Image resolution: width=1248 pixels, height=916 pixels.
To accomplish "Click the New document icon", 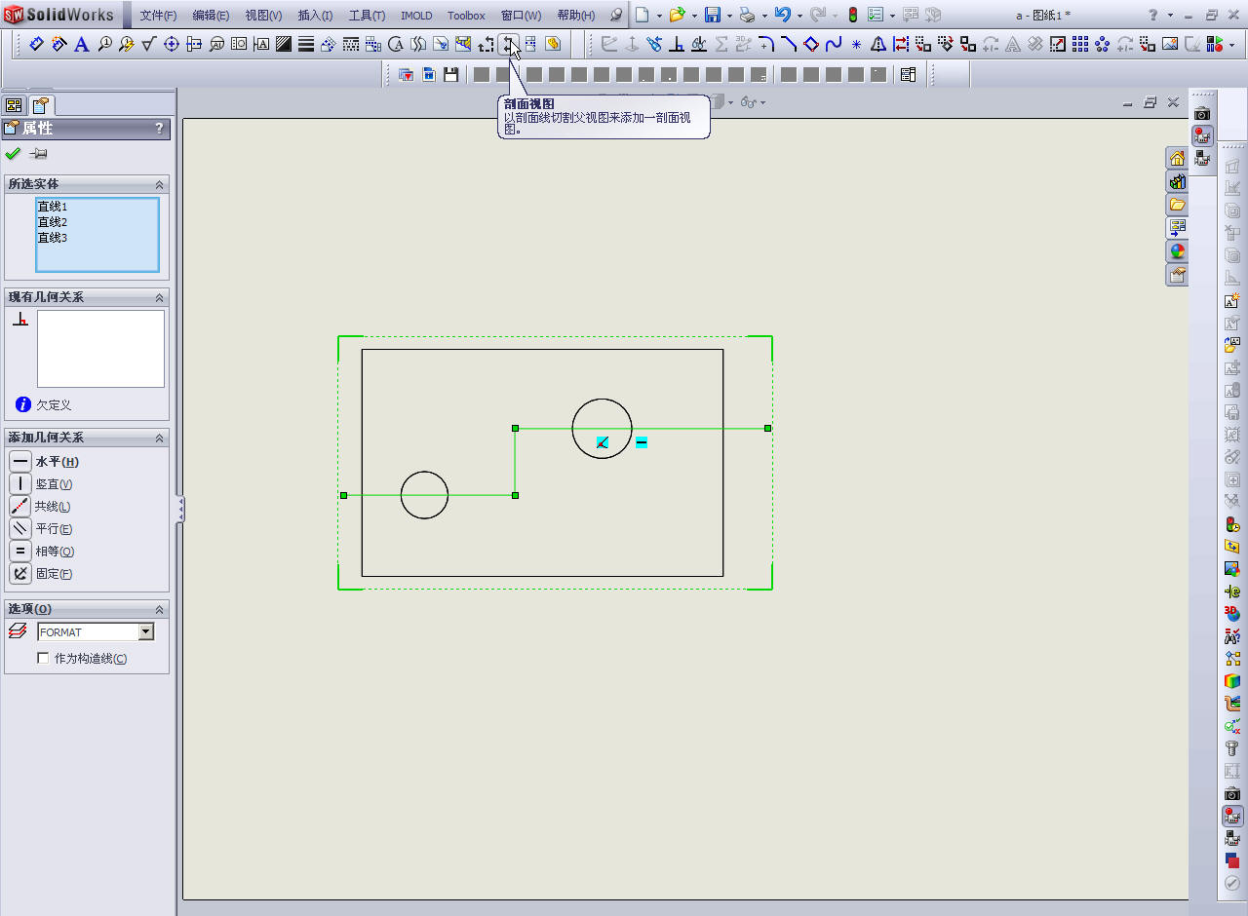I will (x=643, y=15).
